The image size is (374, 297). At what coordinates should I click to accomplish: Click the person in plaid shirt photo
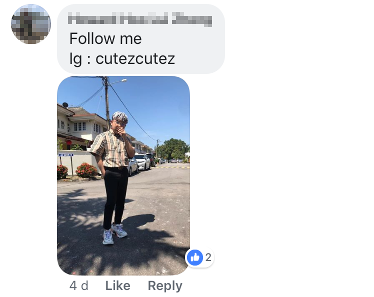(x=114, y=177)
